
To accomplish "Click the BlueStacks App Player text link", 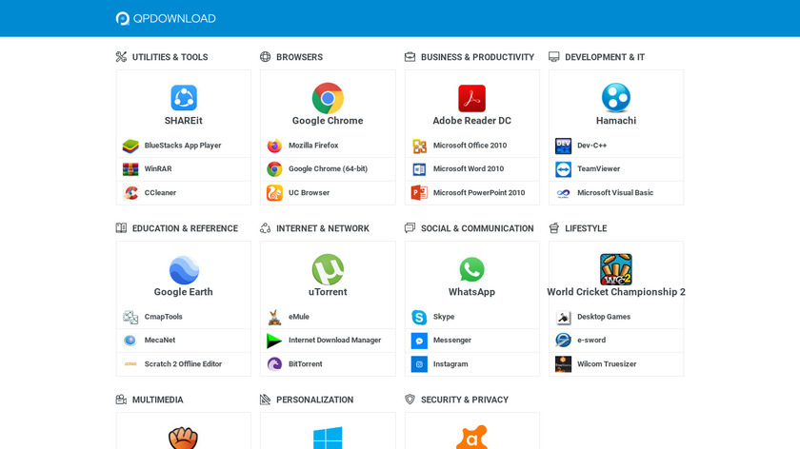I will 183,146.
